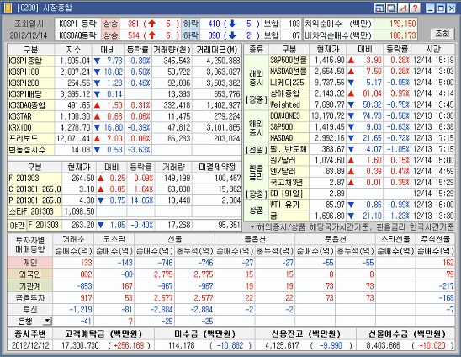461x357 pixels.
Task: Click the 선물예수금 value 8,403,666
Action: click(x=383, y=345)
